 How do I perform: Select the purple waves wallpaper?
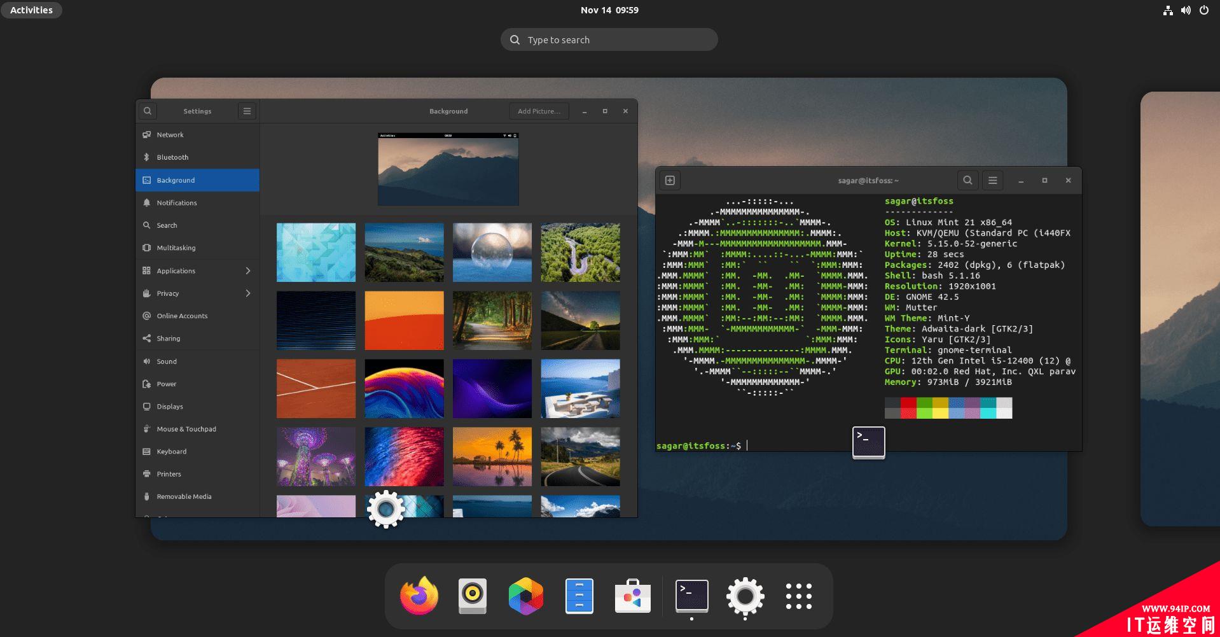[x=492, y=389]
